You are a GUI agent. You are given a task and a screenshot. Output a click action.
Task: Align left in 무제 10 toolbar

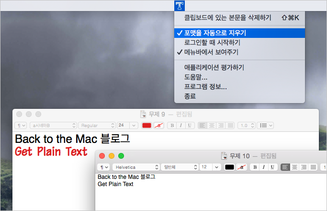pos(285,167)
